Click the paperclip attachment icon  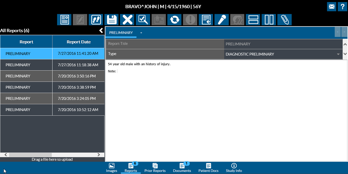click(284, 20)
